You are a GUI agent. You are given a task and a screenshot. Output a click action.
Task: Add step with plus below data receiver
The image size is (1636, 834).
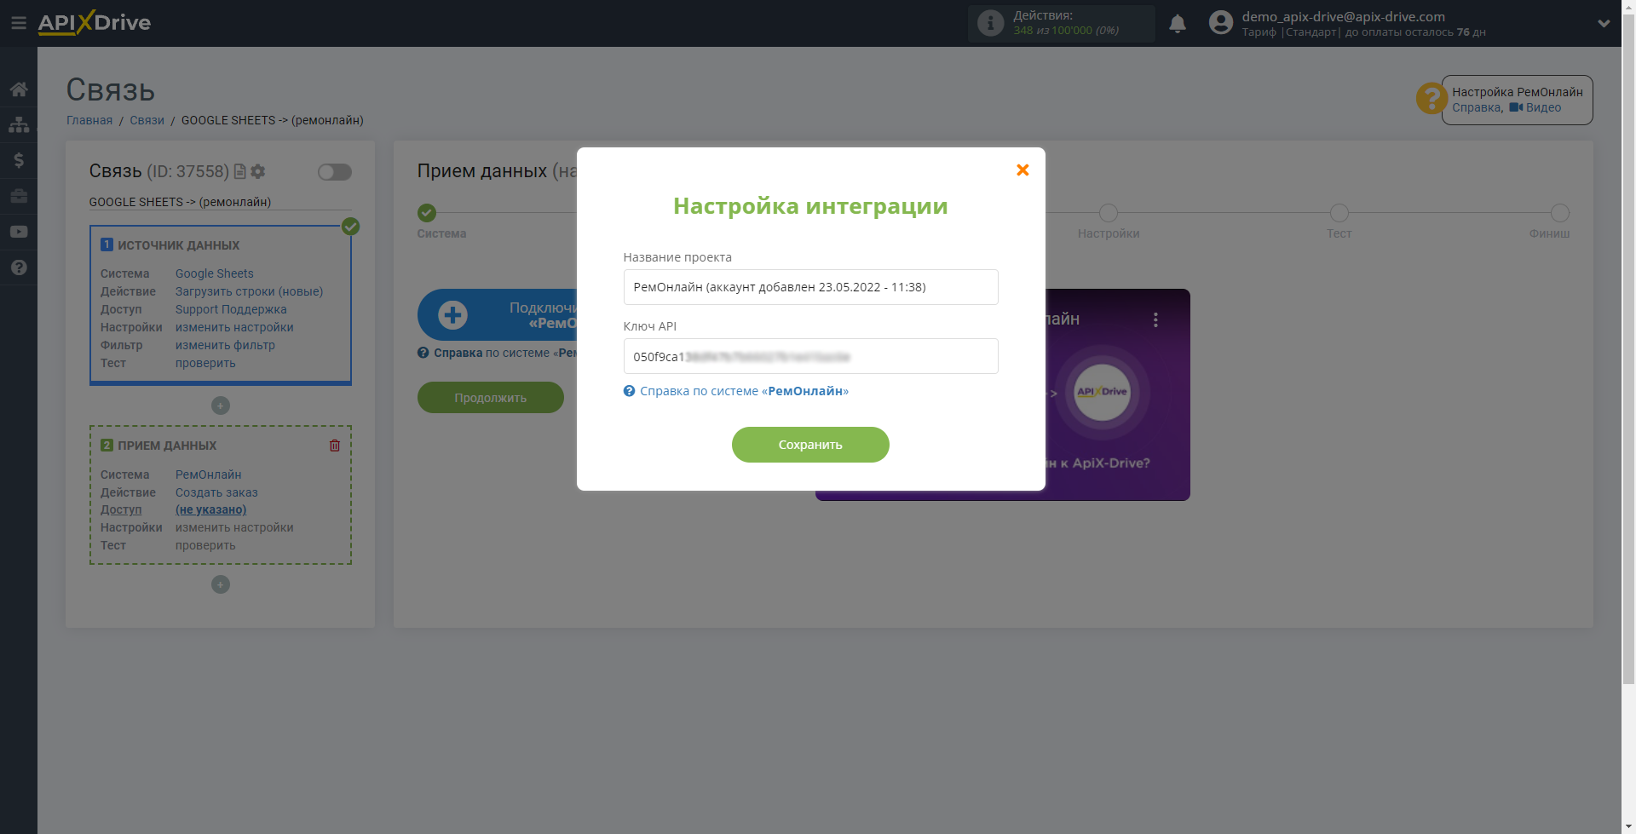[x=221, y=584]
